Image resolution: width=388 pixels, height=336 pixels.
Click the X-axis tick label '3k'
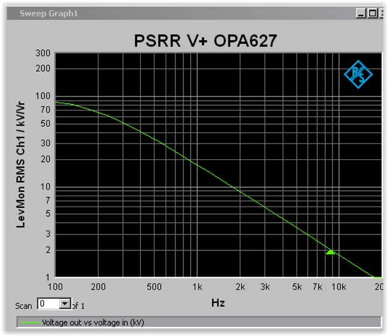pyautogui.click(x=265, y=287)
